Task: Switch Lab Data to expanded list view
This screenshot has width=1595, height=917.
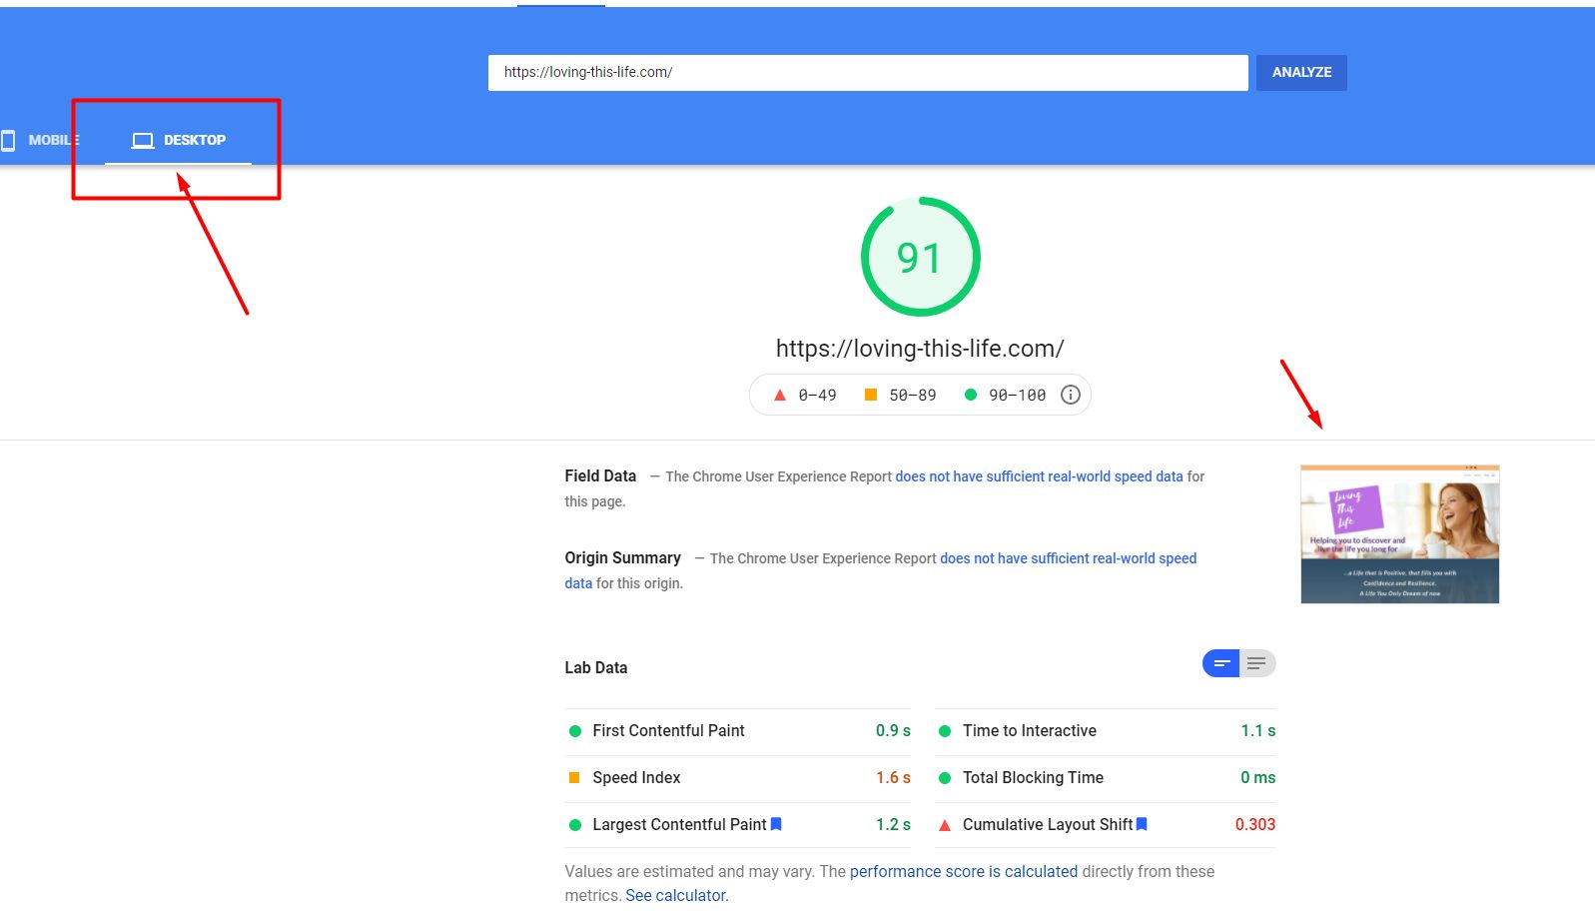Action: 1257,663
